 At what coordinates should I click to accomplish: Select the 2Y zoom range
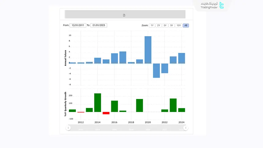pos(158,25)
